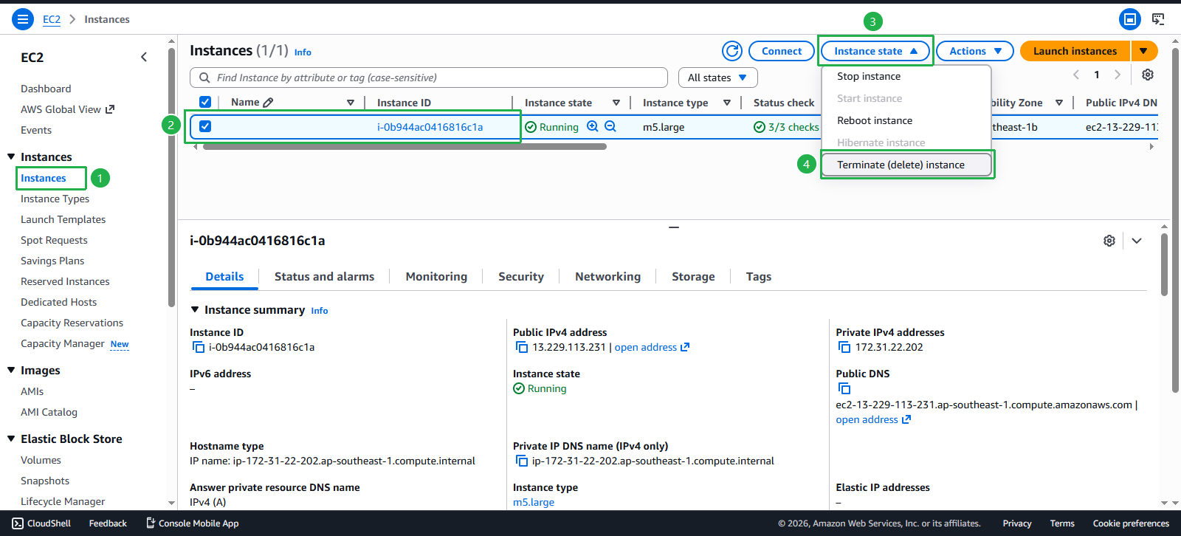The image size is (1181, 536).
Task: Open CloudShell from the footer
Action: pyautogui.click(x=41, y=523)
